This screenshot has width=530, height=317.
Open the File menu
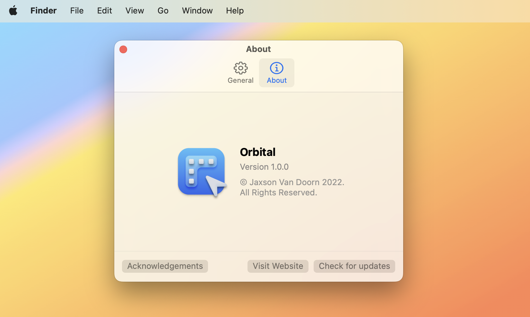pos(77,11)
